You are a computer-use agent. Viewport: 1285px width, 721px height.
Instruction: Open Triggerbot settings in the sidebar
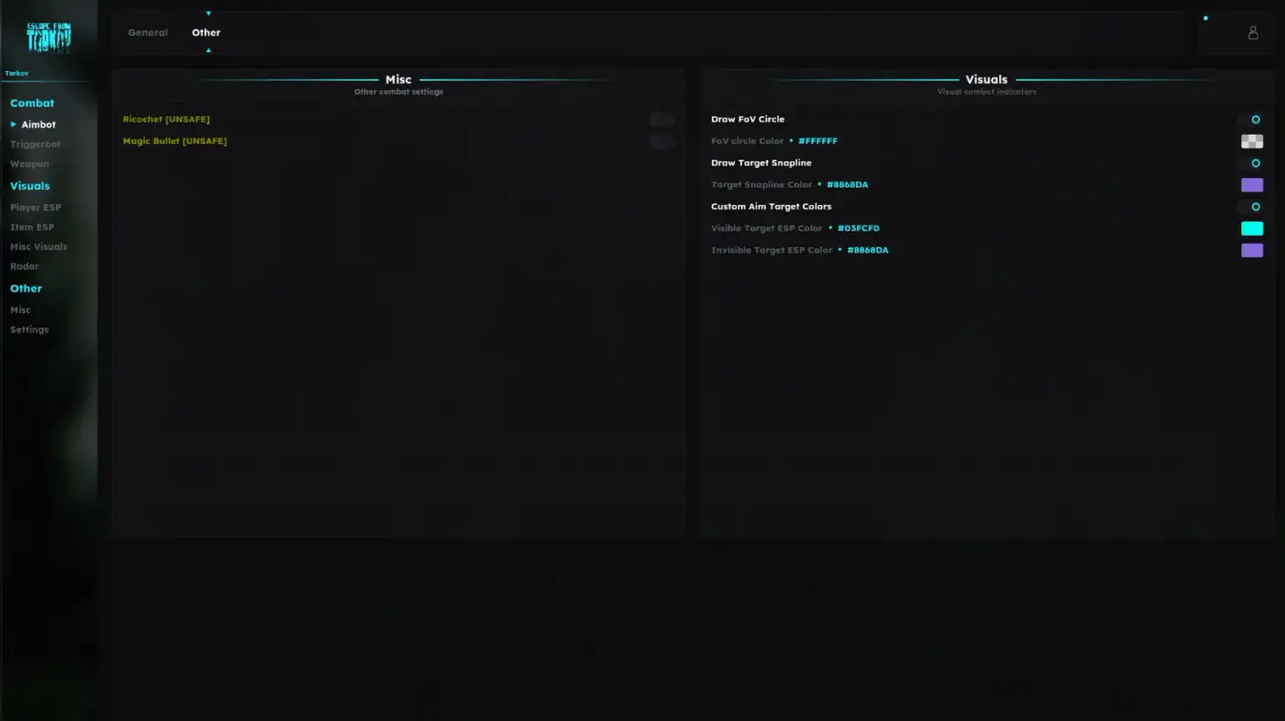[35, 143]
